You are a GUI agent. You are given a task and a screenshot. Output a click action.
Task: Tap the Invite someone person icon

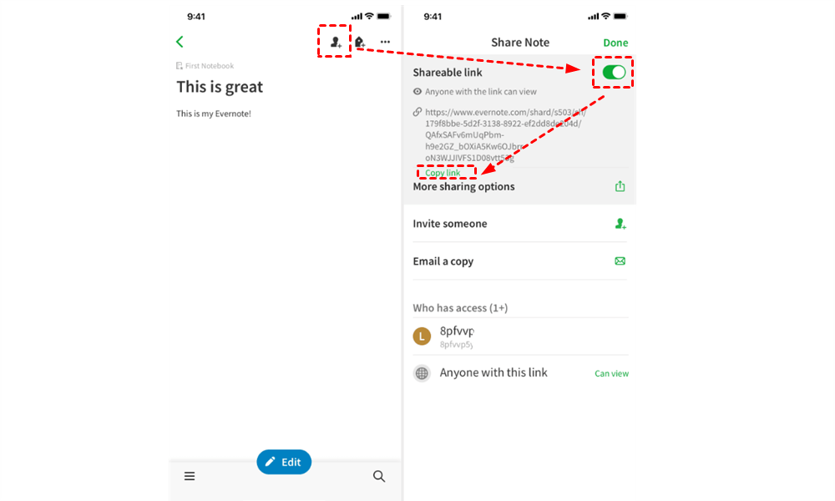point(620,224)
